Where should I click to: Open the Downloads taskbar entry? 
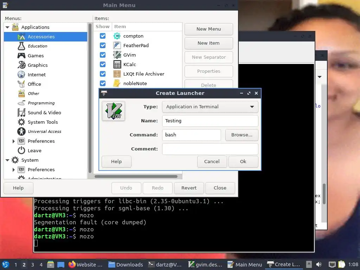[126, 265]
